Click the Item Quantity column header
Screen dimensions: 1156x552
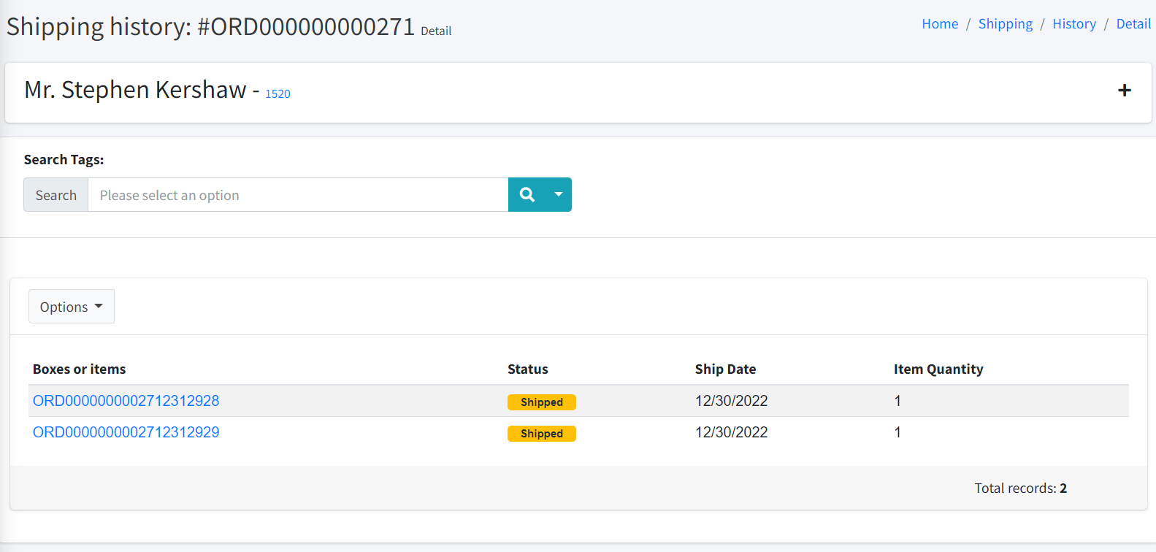tap(938, 369)
